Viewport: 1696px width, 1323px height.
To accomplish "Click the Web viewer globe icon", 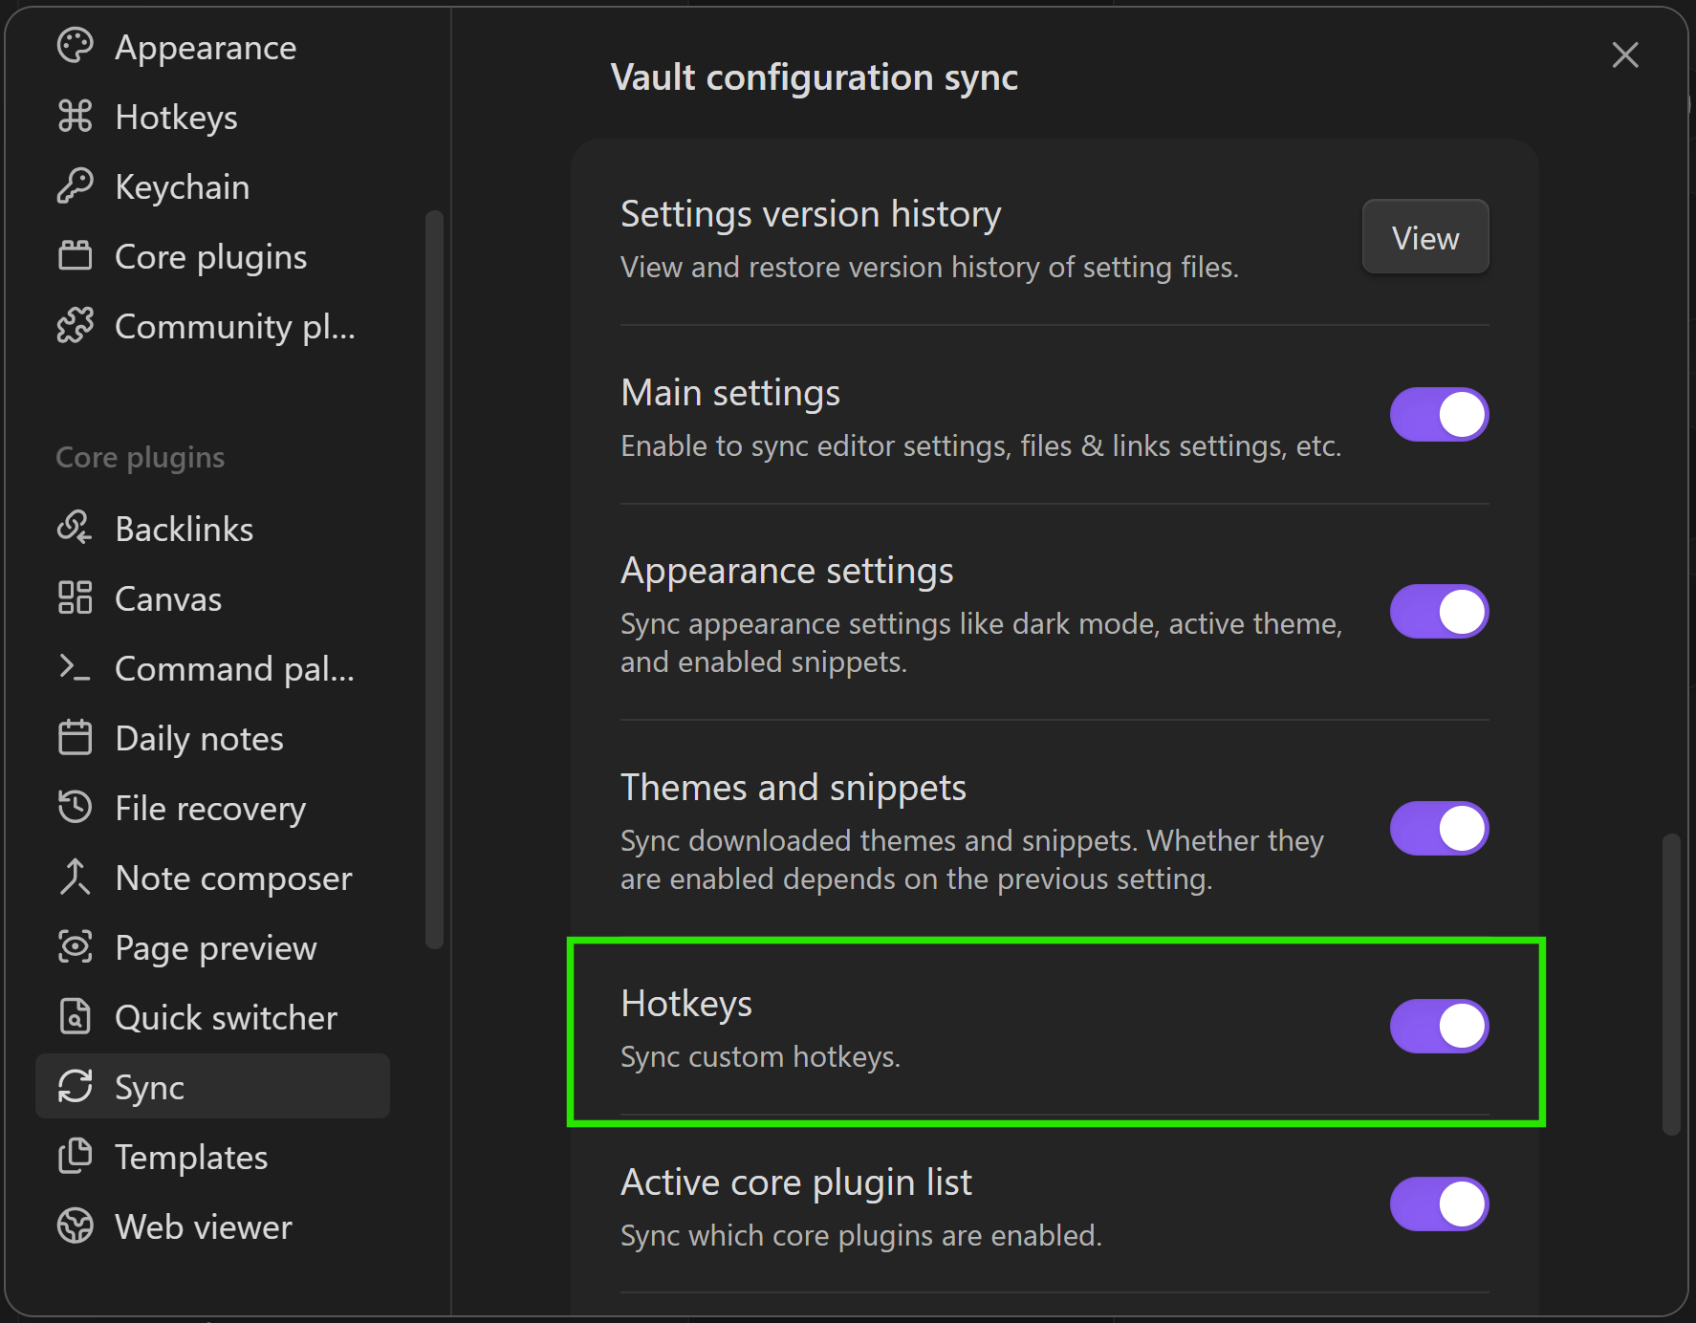I will pyautogui.click(x=75, y=1225).
